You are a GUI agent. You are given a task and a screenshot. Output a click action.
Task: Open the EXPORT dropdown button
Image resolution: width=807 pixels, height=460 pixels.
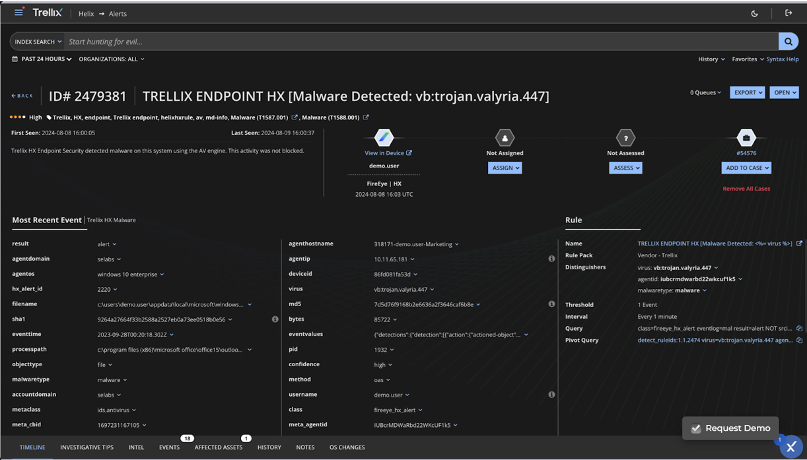point(748,92)
